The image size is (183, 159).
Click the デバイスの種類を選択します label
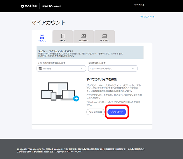pos(51,63)
